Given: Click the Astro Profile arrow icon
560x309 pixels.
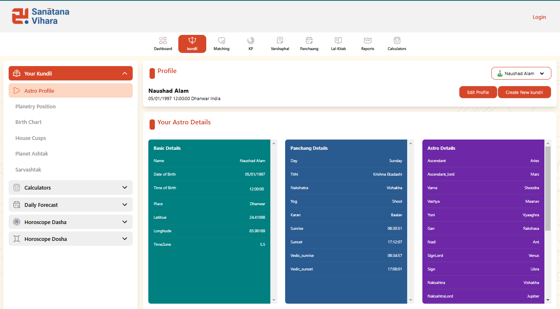Looking at the screenshot, I should [x=16, y=91].
